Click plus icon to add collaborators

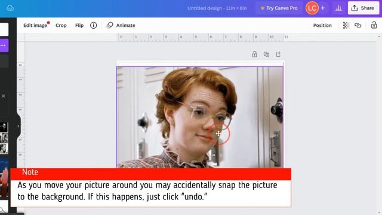tap(323, 8)
